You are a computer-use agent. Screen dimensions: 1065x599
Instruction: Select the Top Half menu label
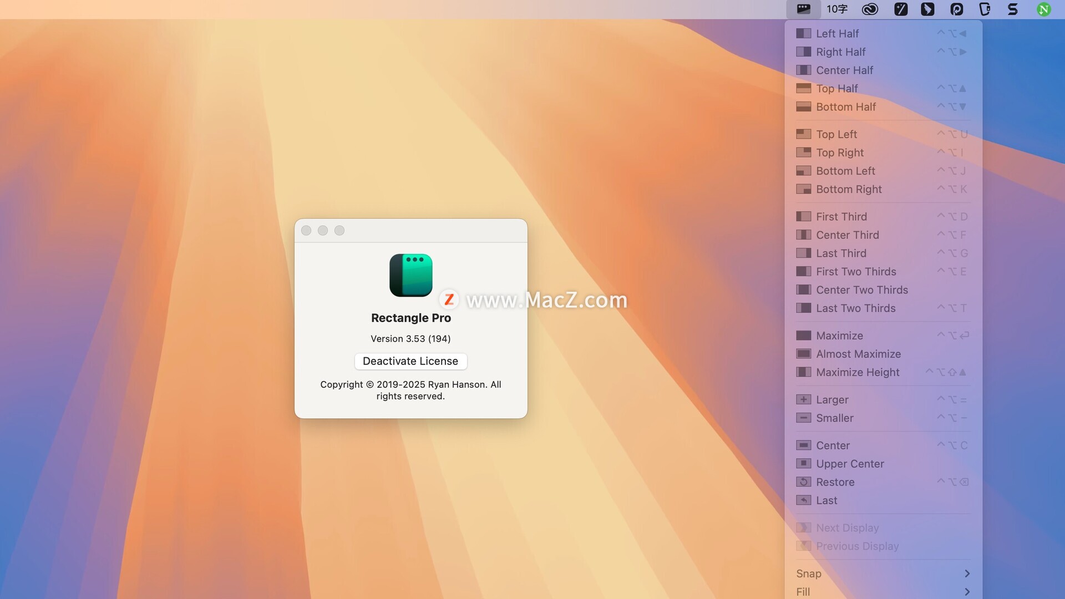(x=836, y=88)
